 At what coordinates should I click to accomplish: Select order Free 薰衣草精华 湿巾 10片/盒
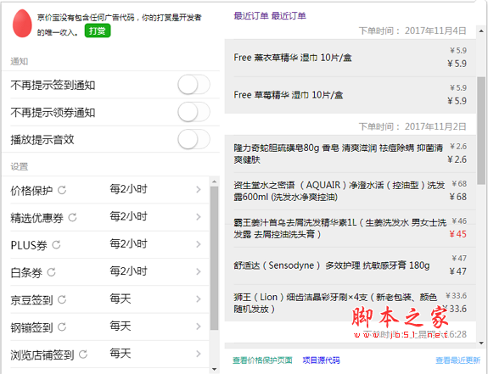351,58
